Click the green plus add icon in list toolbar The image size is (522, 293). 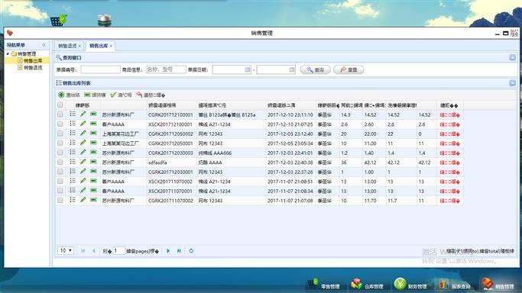tap(61, 95)
